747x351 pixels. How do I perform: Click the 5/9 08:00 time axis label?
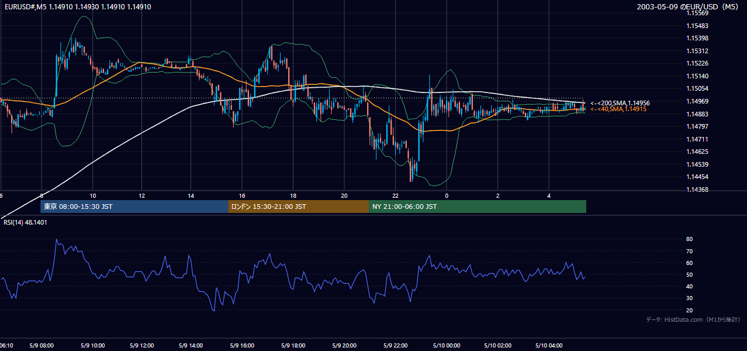pyautogui.click(x=41, y=346)
